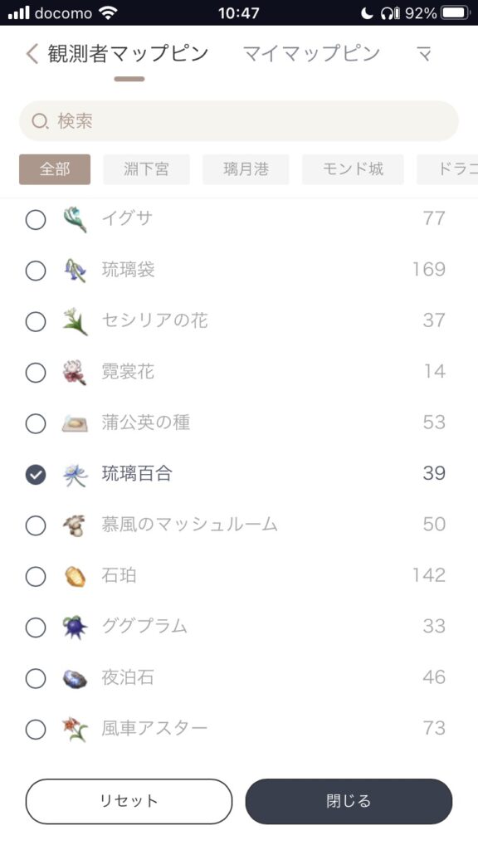Select the 璃月港 region filter

point(246,169)
